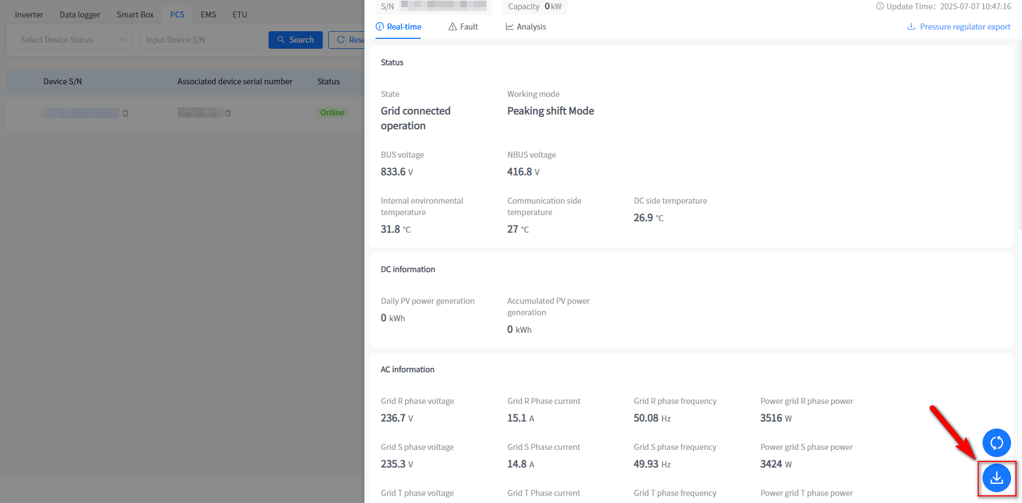
Task: Go to the Smart Box tab
Action: [x=135, y=15]
